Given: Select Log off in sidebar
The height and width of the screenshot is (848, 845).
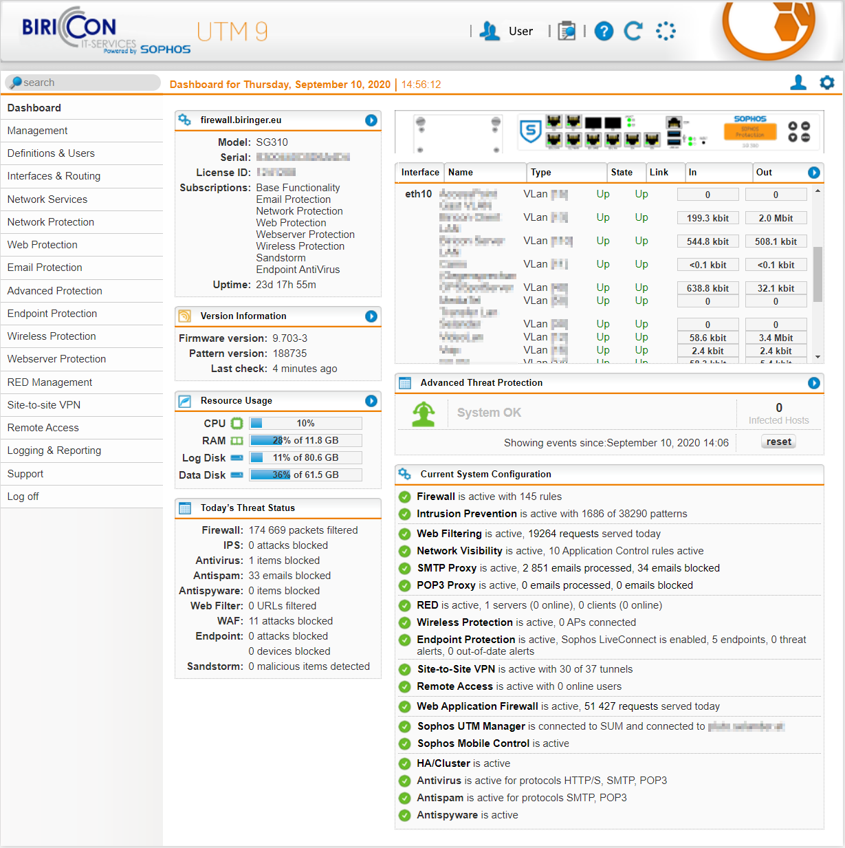Looking at the screenshot, I should pyautogui.click(x=82, y=497).
